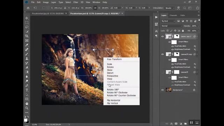
Task: Select the Path Selection tool
Action: (27, 94)
